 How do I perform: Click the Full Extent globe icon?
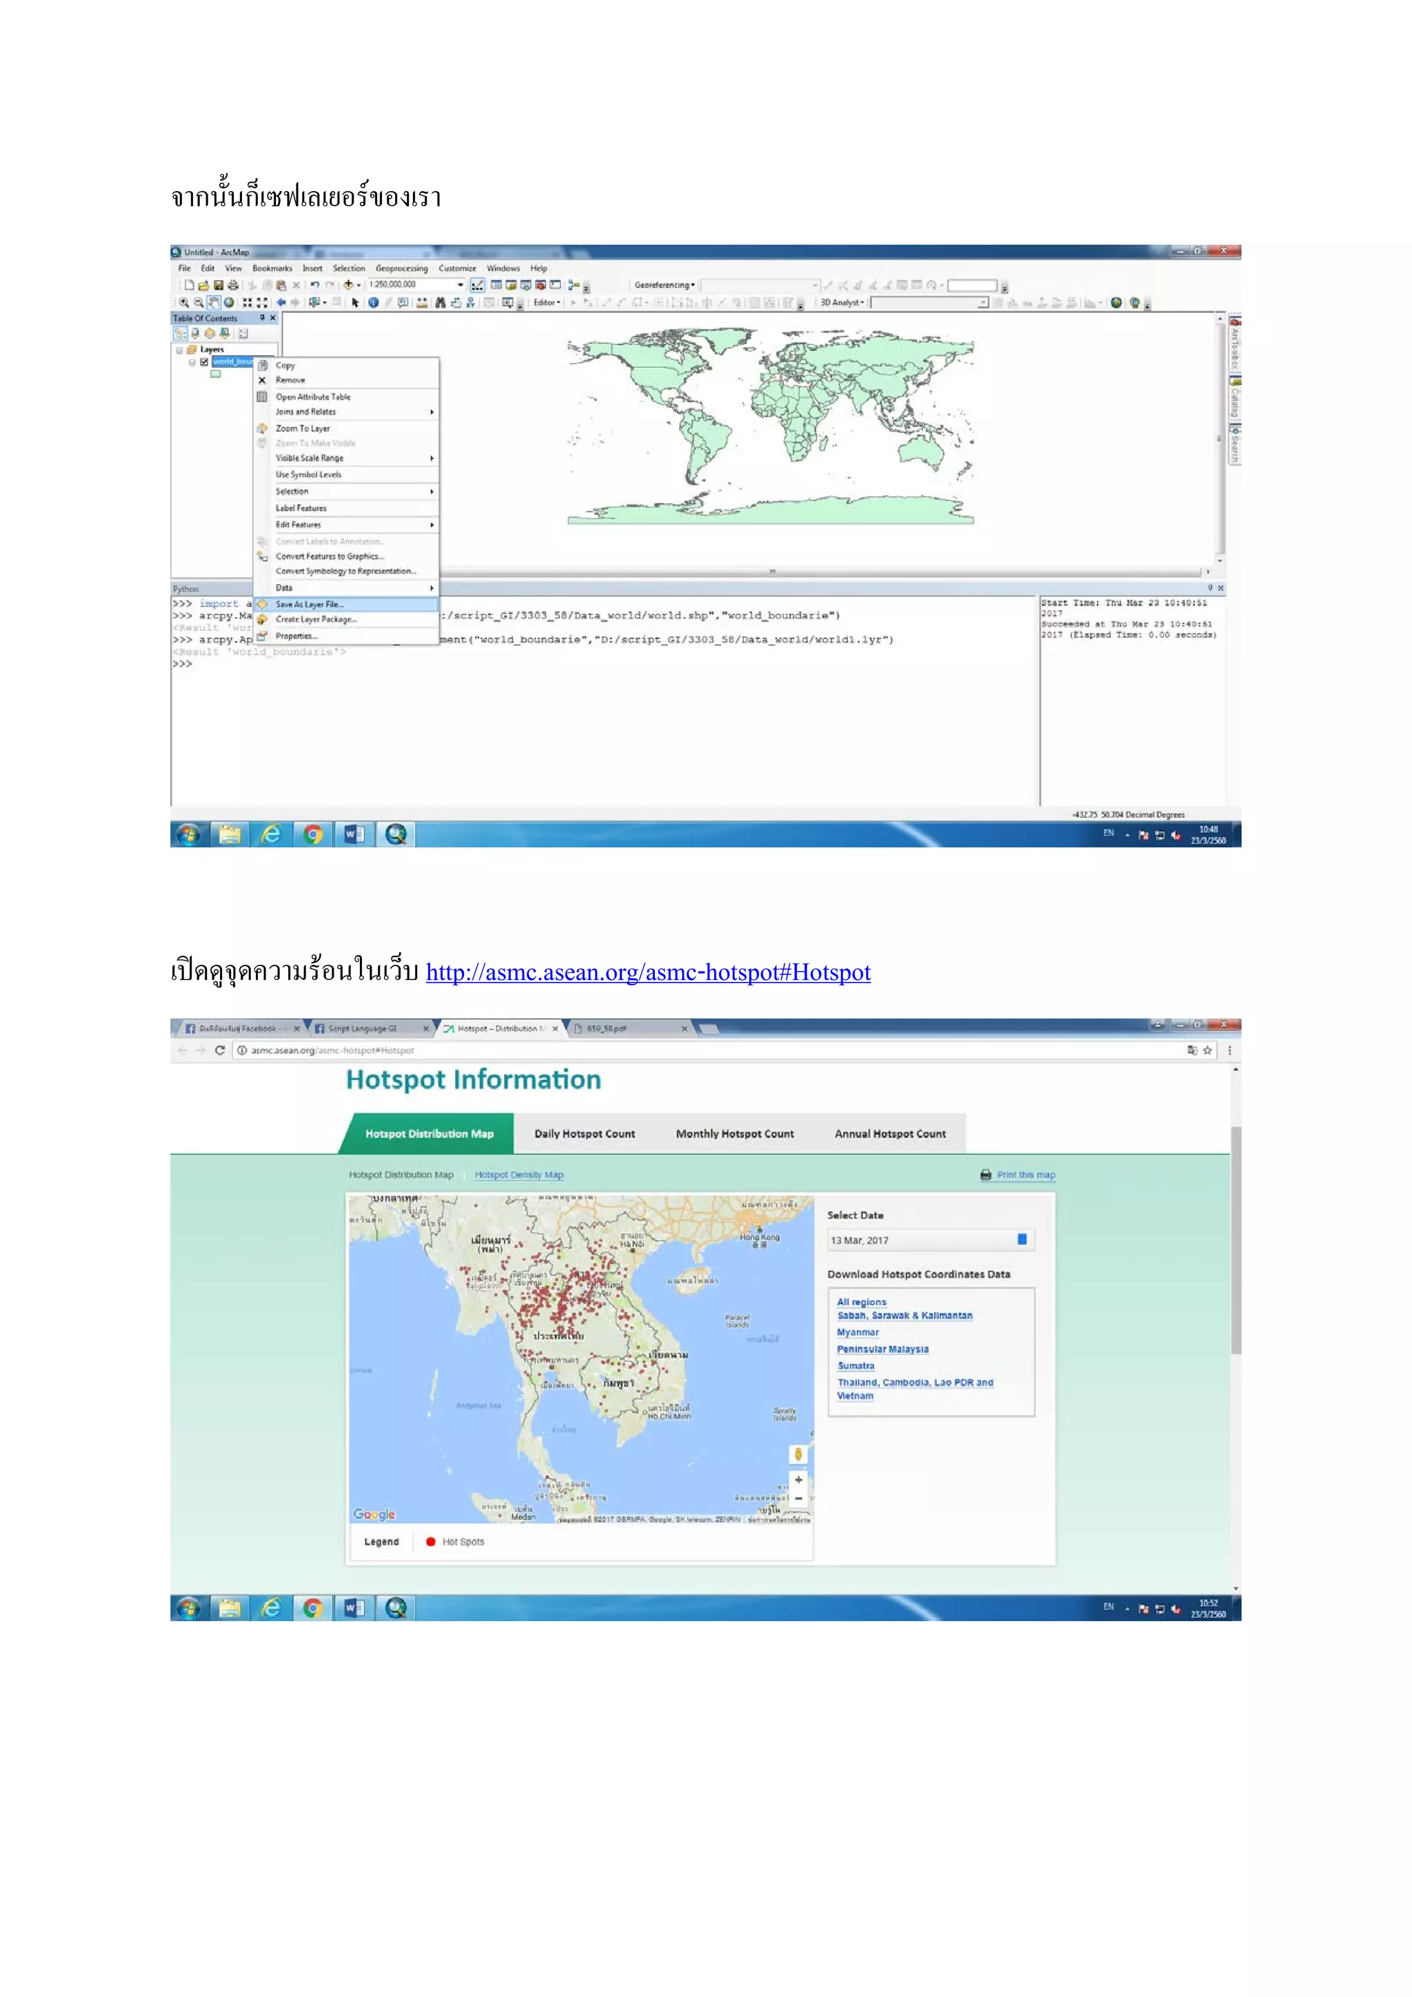pos(229,303)
